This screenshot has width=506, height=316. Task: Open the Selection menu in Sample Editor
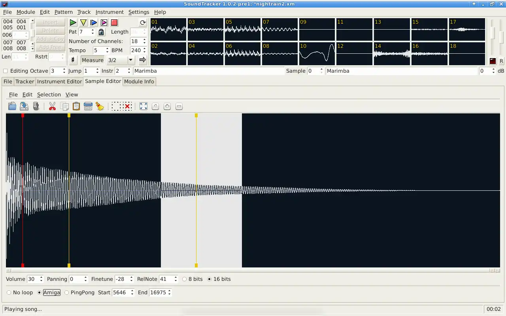click(49, 94)
